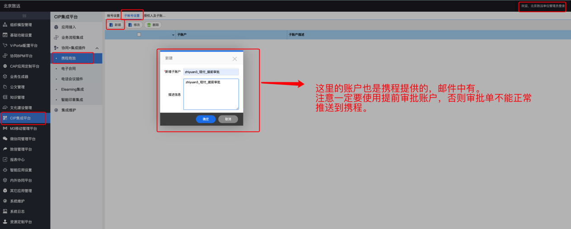Screen dimensions: 571x229
Task: Click the M3移动管理平台 icon
Action: [5, 129]
